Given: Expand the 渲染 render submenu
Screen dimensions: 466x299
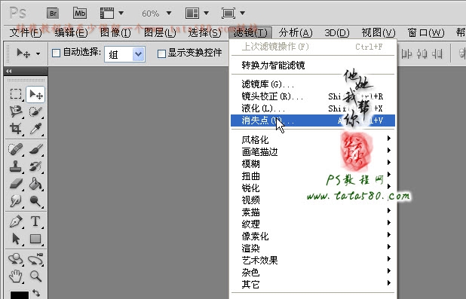Looking at the screenshot, I should (313, 248).
